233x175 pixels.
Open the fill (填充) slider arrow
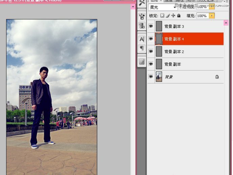[212, 16]
